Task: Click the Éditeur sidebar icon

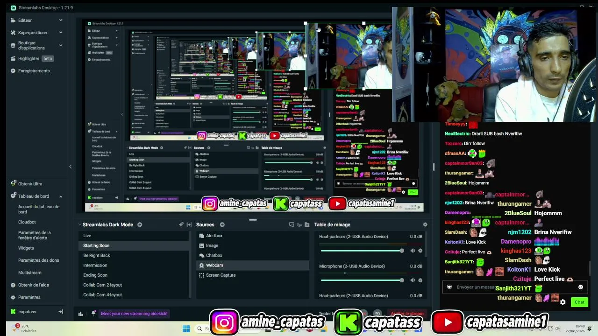Action: point(13,20)
